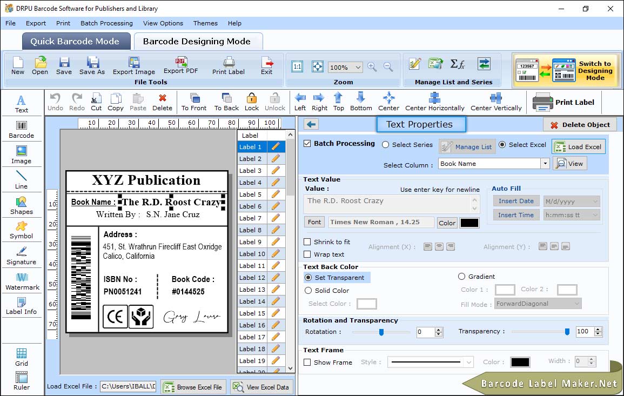
Task: Choose the Symbol tool
Action: 22,231
